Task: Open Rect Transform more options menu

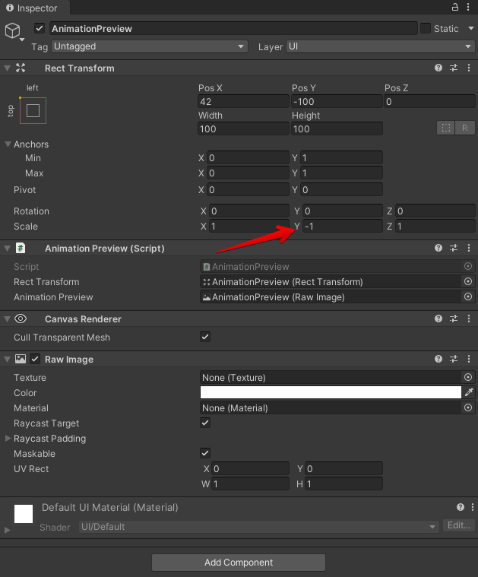Action: (469, 68)
